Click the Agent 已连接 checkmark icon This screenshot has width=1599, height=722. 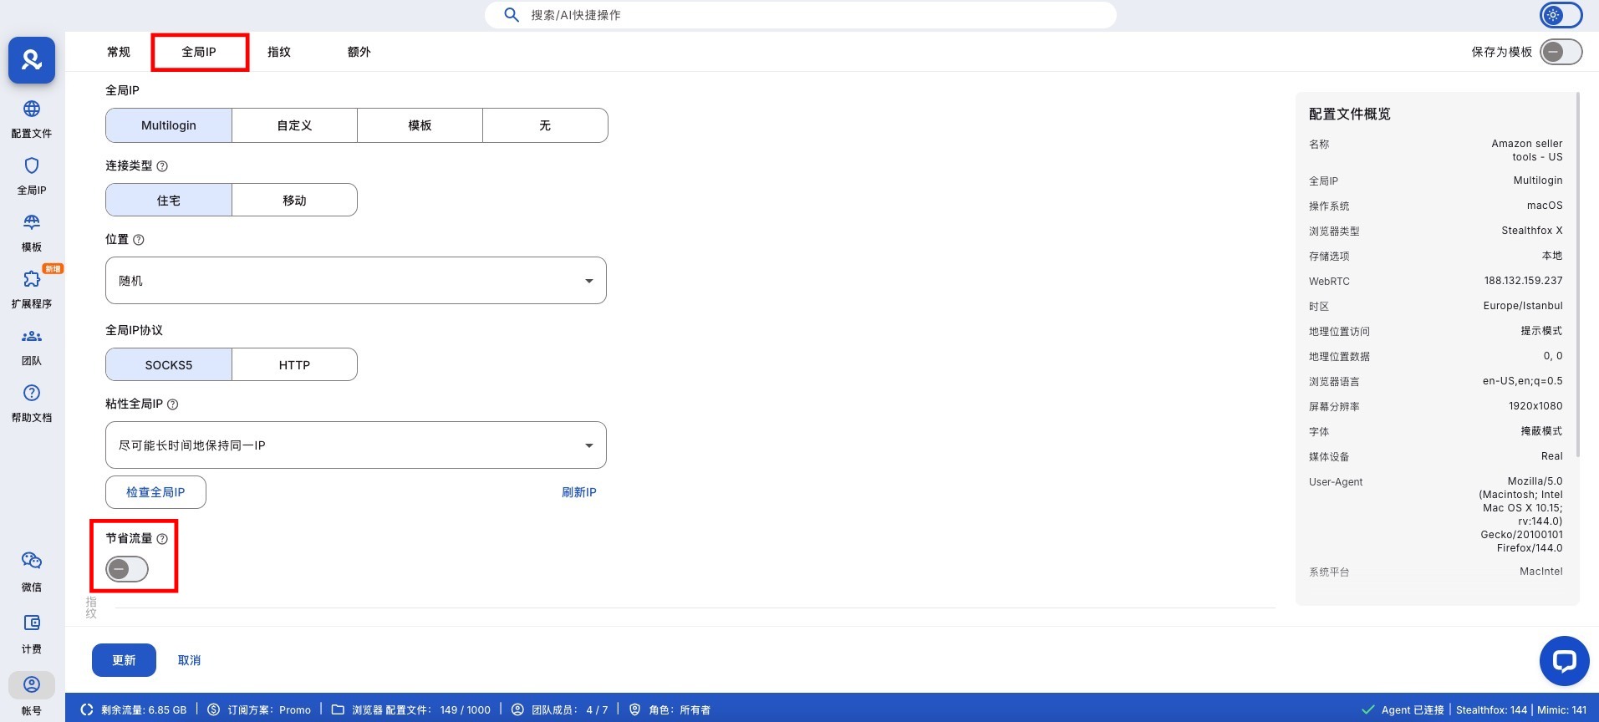click(1368, 709)
